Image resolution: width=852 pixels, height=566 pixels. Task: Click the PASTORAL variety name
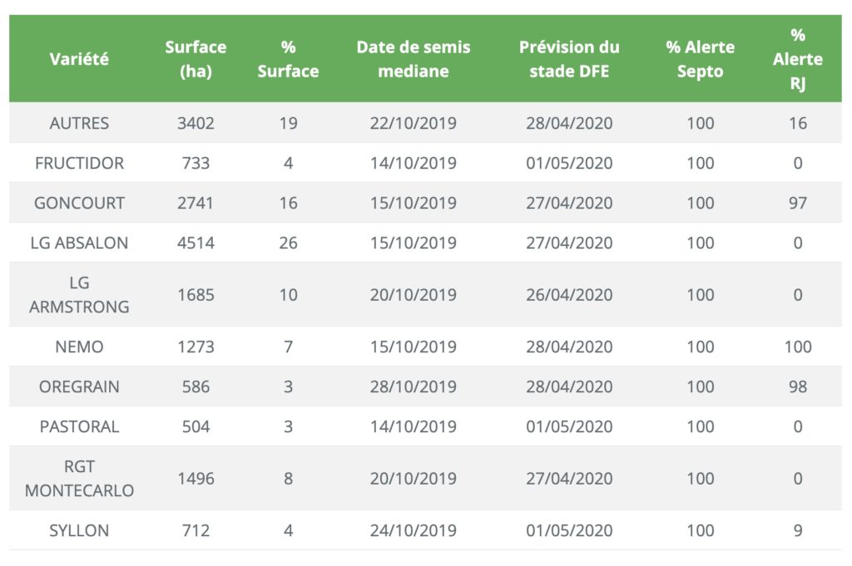(79, 426)
